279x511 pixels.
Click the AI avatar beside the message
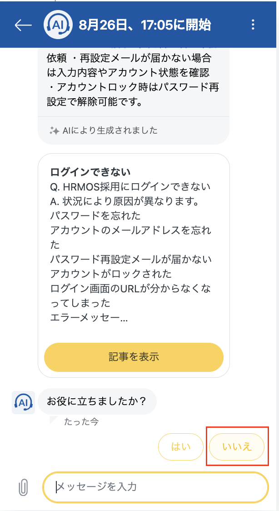23,402
